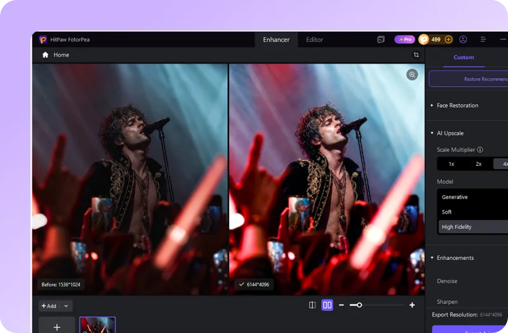Click the Sharpen enhancement option
This screenshot has height=333, width=508.
(x=447, y=302)
